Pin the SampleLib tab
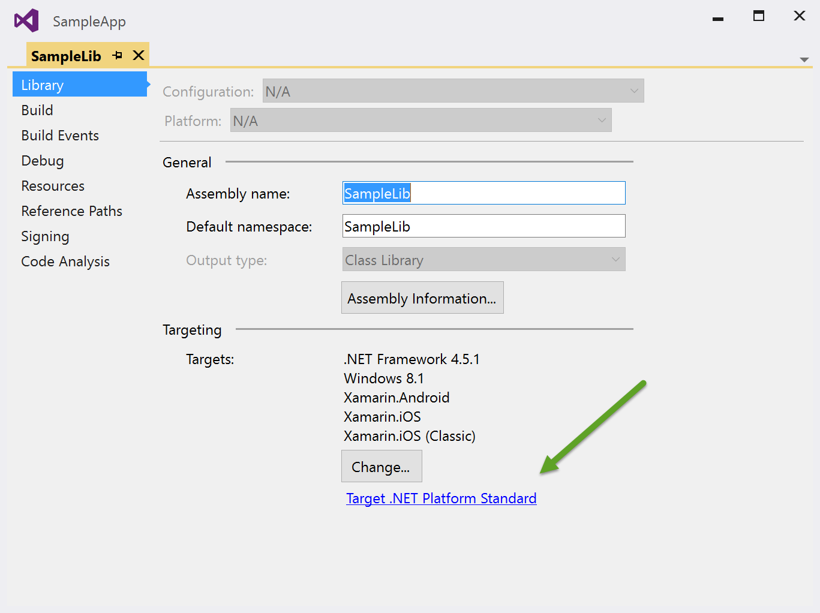820x613 pixels. 118,55
